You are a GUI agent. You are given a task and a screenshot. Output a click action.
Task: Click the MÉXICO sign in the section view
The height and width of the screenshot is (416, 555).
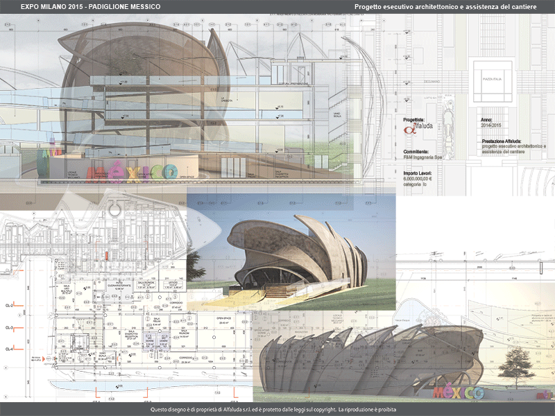(132, 171)
